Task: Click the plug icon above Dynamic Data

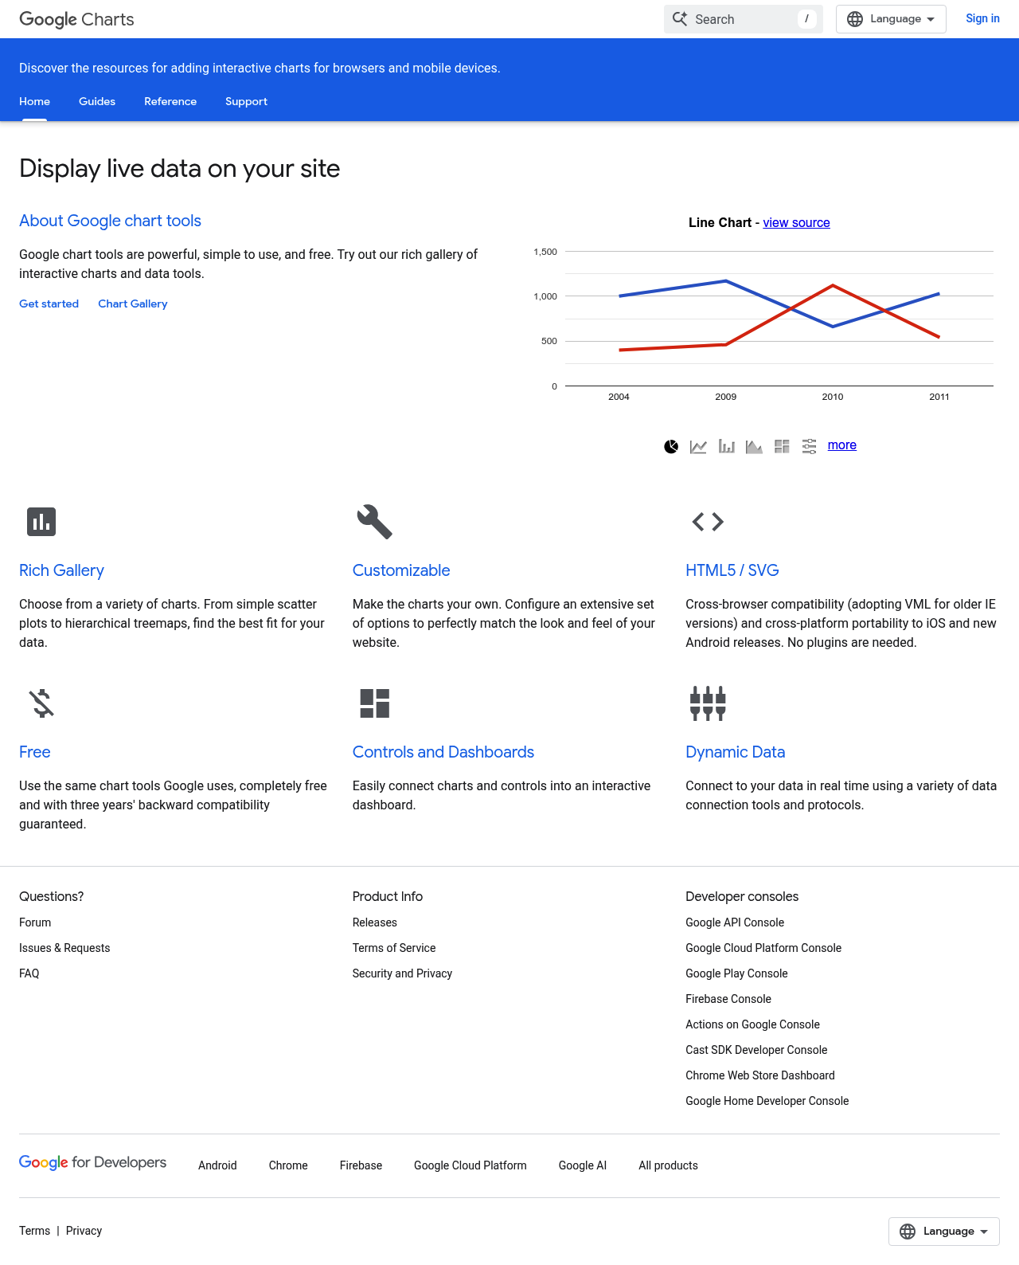Action: (707, 703)
